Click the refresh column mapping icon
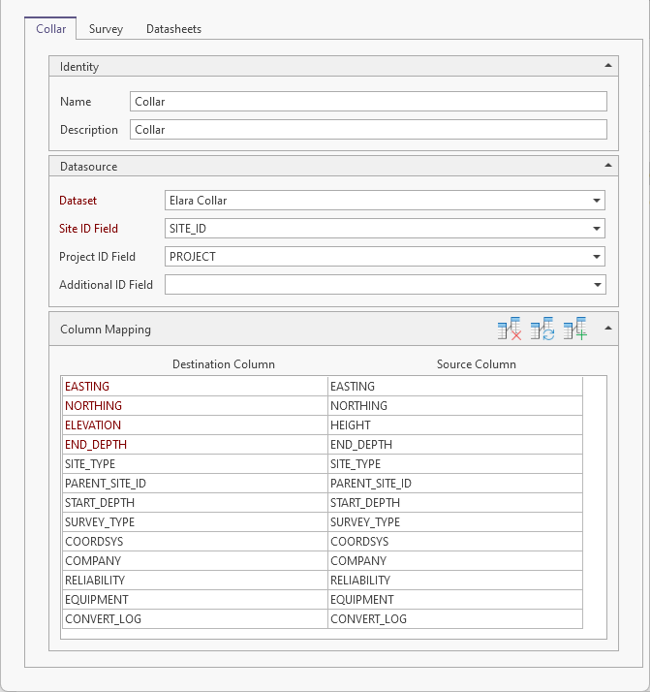Image resolution: width=650 pixels, height=692 pixels. coord(542,330)
